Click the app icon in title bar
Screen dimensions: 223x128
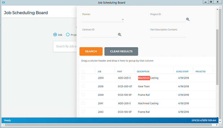[x=4, y=2]
